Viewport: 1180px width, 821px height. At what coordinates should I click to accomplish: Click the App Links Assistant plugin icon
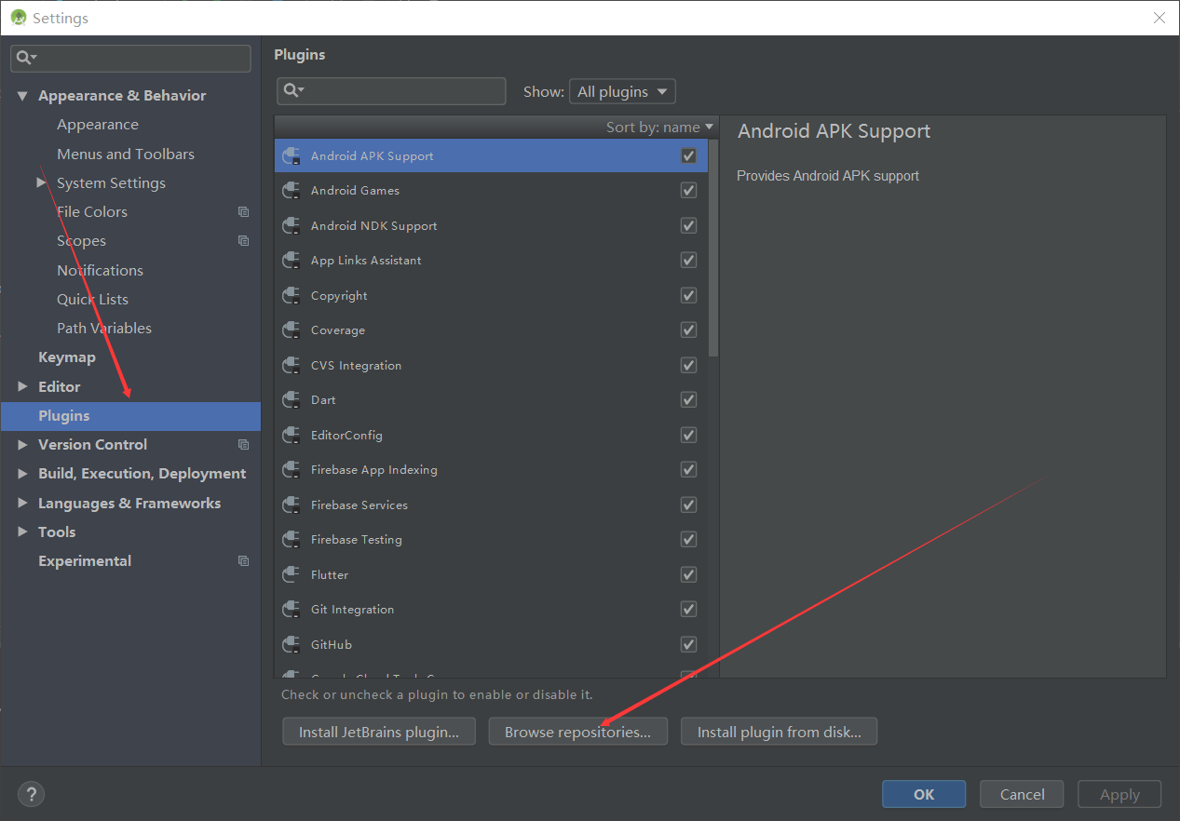291,260
